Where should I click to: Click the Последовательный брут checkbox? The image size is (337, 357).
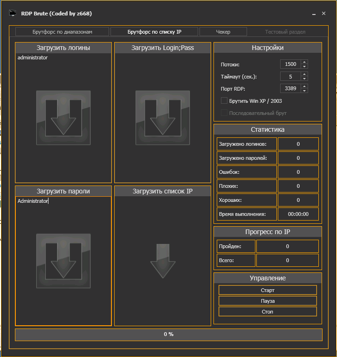point(224,113)
